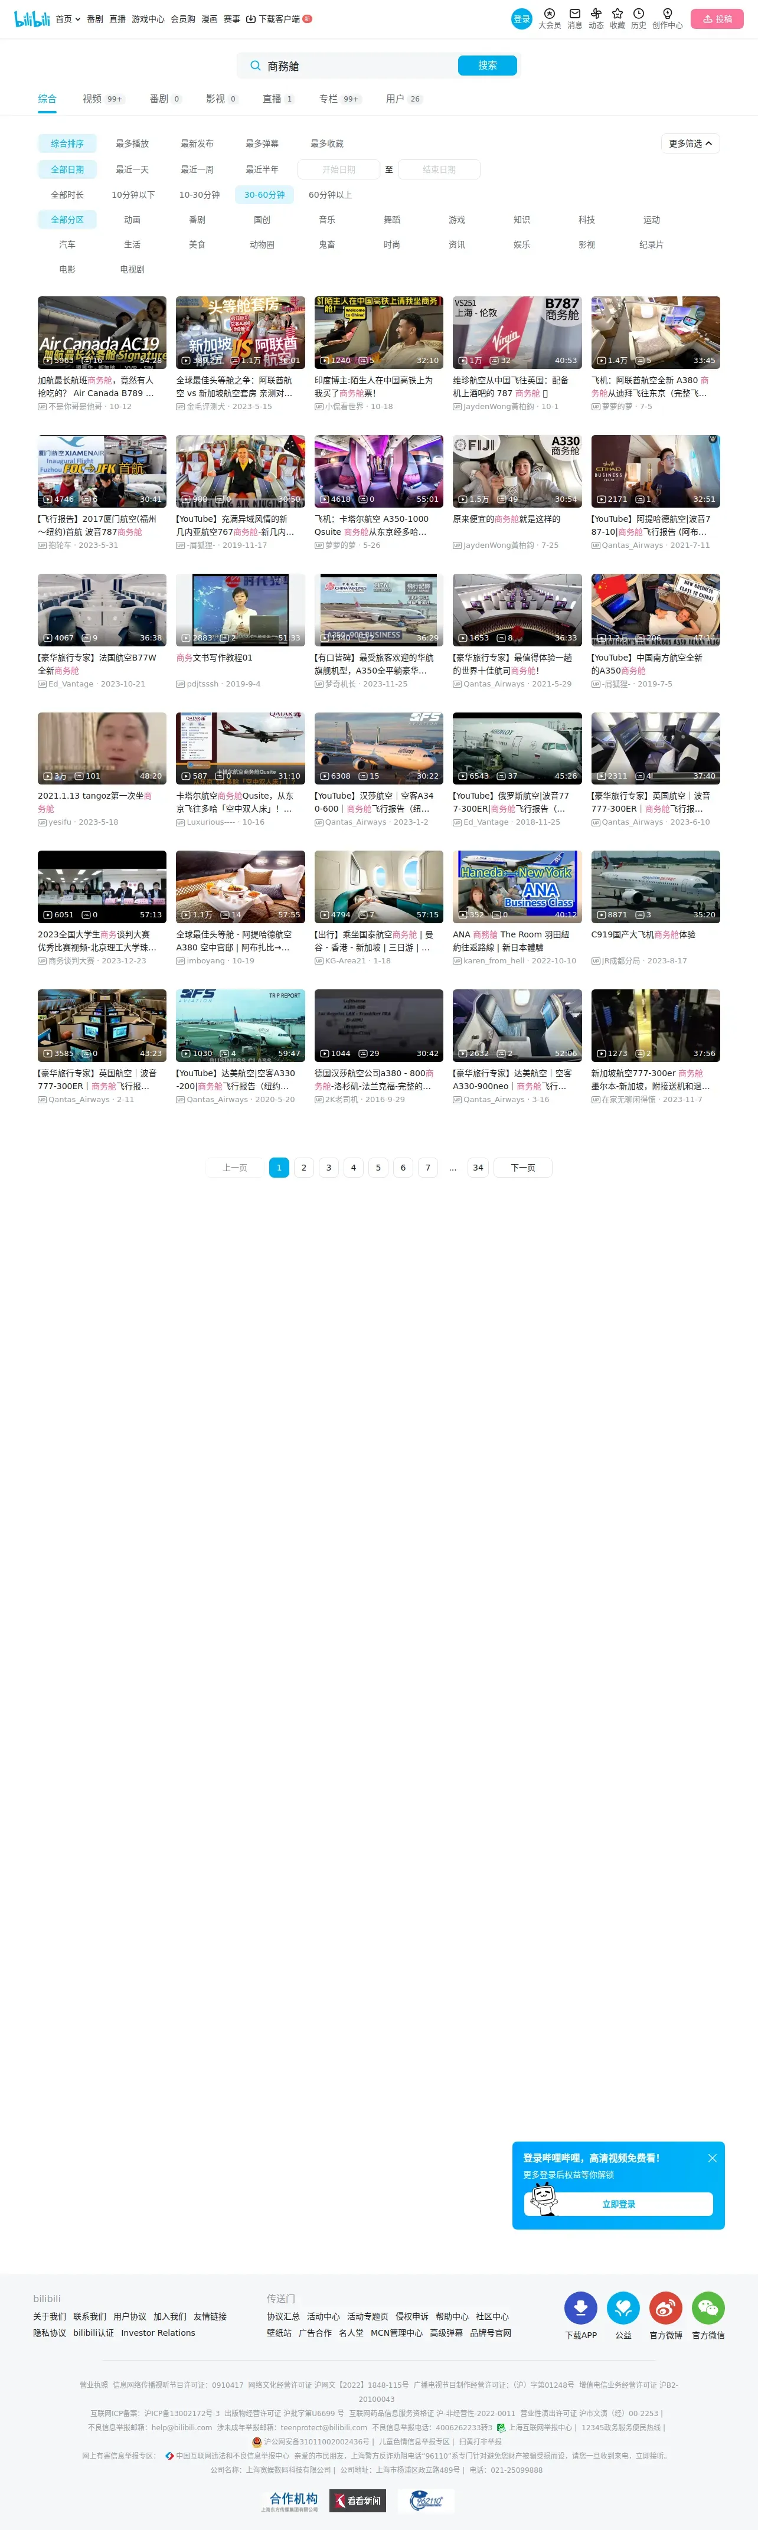
Task: Collapse the 更多筛选 filter panel
Action: point(690,143)
